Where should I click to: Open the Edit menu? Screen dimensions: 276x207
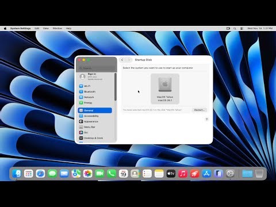(x=37, y=28)
